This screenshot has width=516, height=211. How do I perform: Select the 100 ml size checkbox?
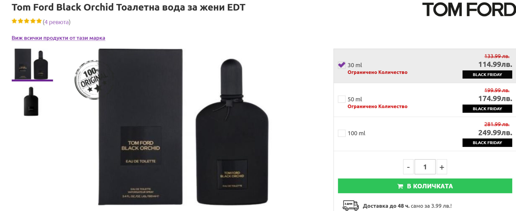point(342,133)
